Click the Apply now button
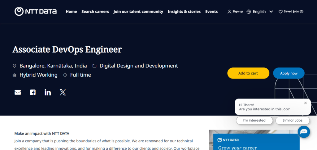 tap(289, 73)
